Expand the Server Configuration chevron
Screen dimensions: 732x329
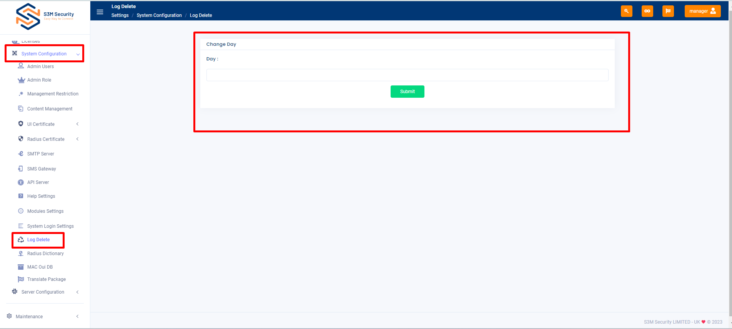(77, 292)
